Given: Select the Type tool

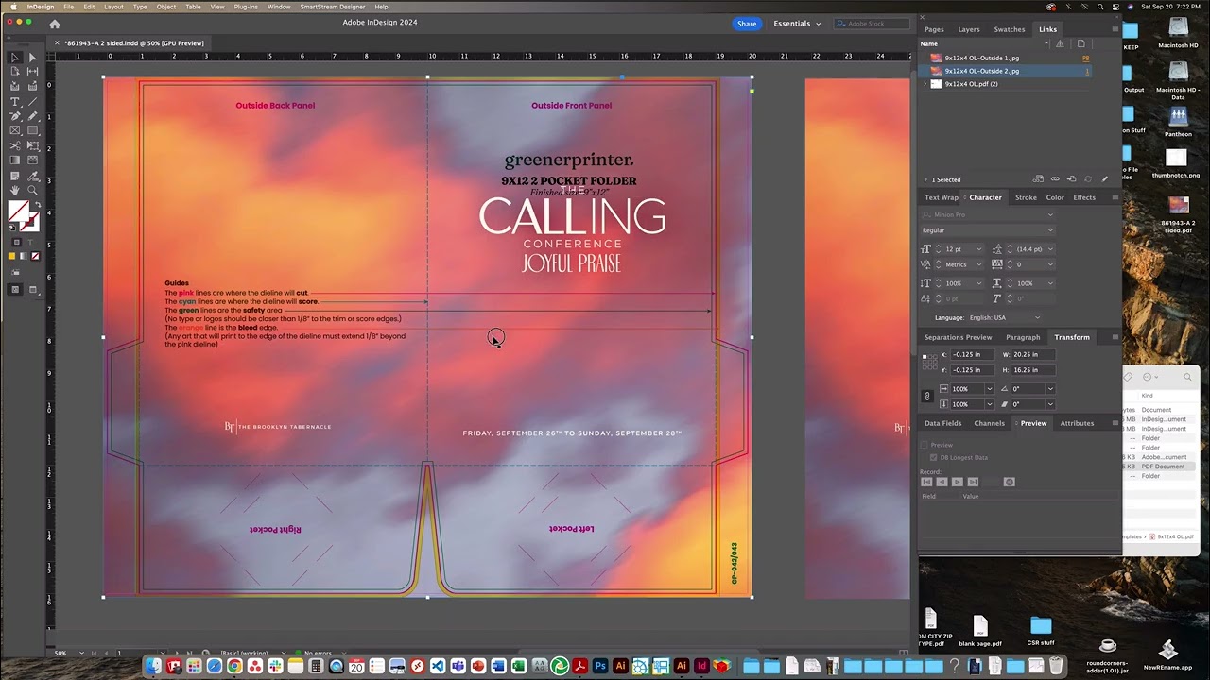Looking at the screenshot, I should [14, 102].
